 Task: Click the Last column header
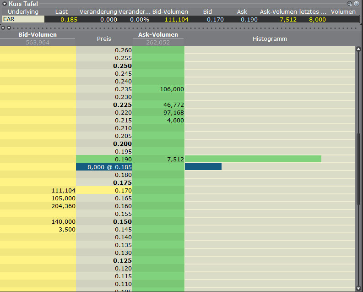coord(62,11)
